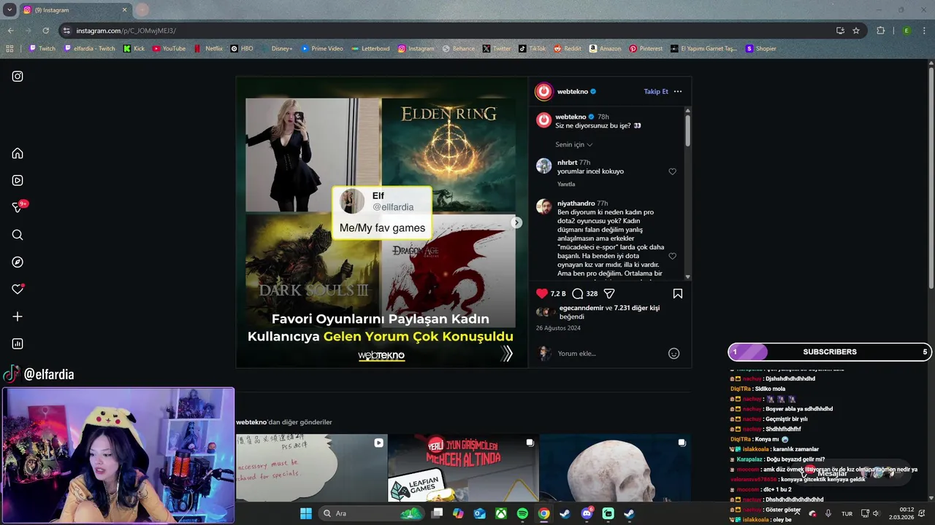The height and width of the screenshot is (525, 935).
Task: Go to next carousel image
Action: coord(516,222)
